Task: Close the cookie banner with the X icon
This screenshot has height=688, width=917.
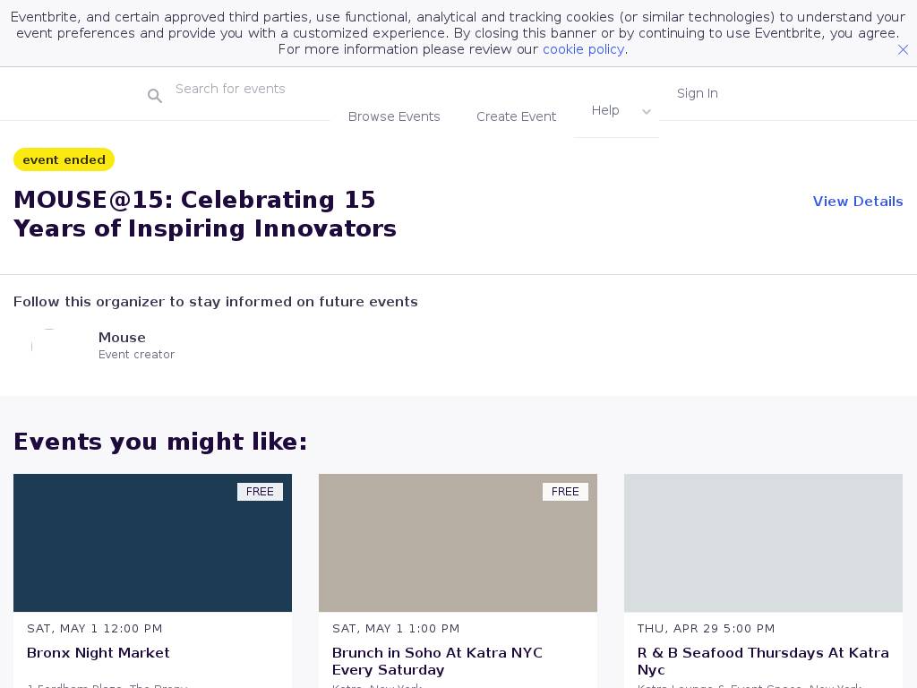Action: [903, 50]
